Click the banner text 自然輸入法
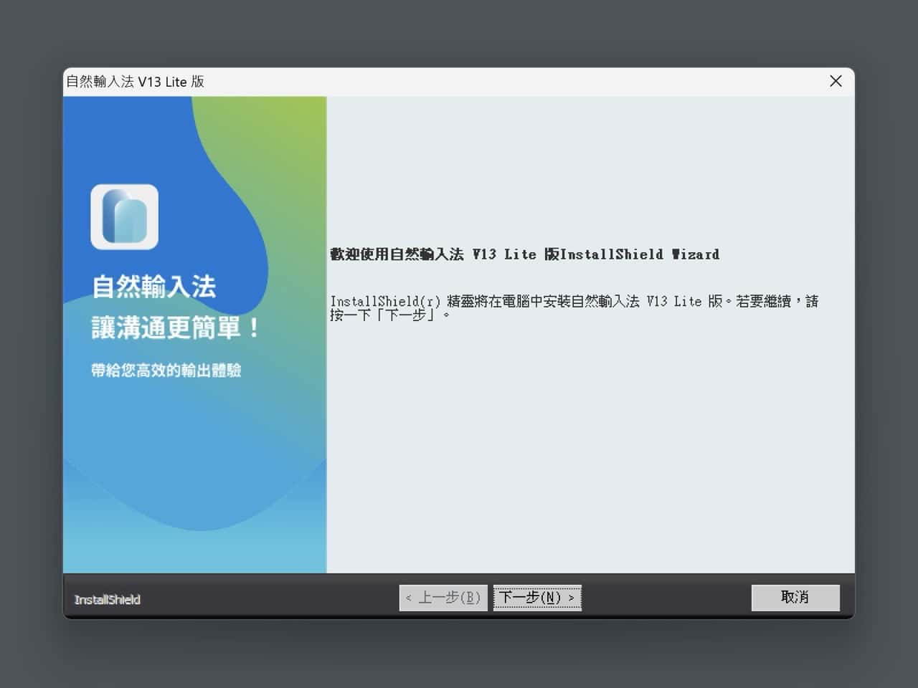 (153, 287)
